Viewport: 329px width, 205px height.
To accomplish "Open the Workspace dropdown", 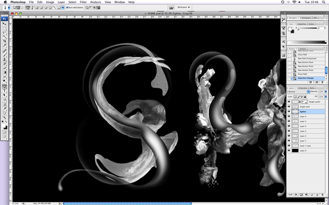I will 184,7.
